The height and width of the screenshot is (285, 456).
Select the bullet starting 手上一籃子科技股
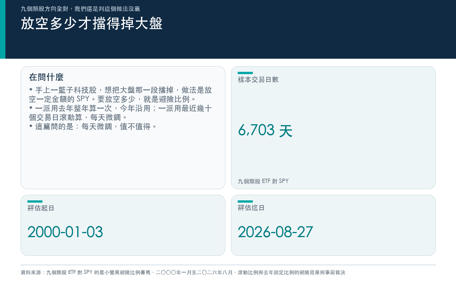[x=120, y=95]
